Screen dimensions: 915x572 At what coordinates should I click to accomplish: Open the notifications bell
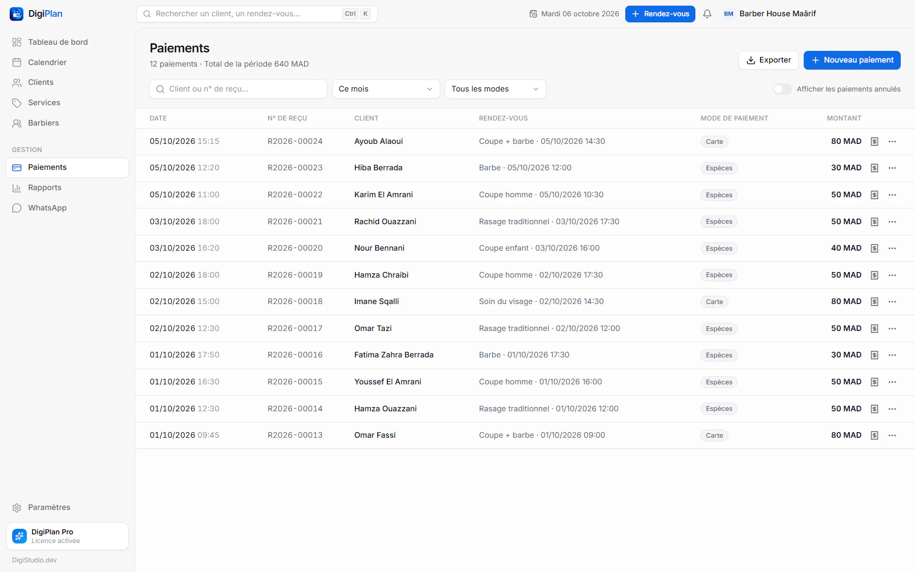(707, 14)
